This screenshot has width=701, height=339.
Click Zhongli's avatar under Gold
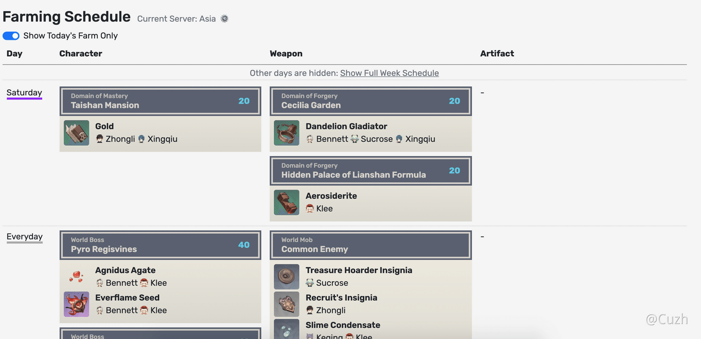point(100,139)
